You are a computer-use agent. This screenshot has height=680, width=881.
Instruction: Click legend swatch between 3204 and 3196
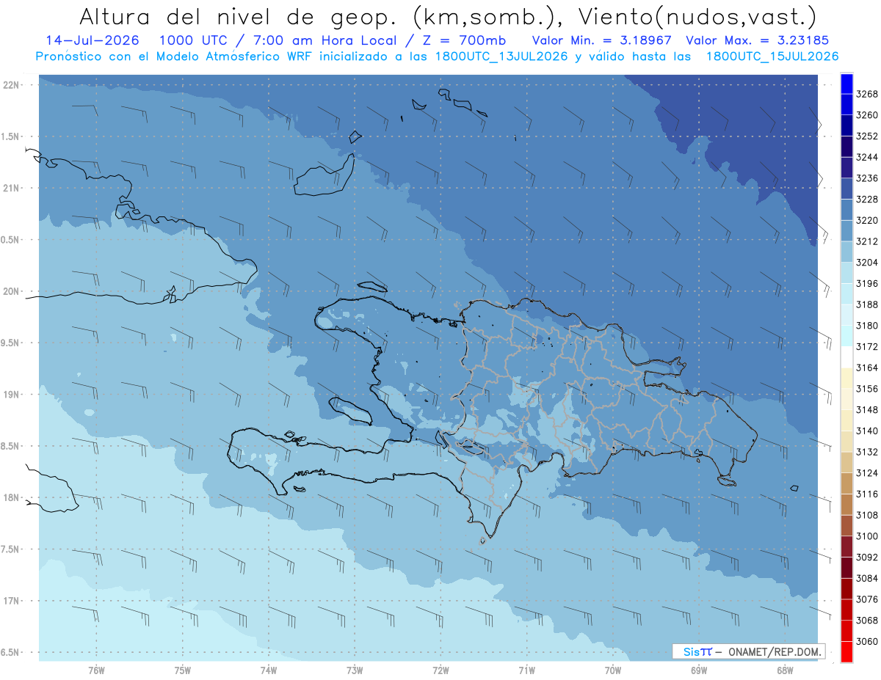click(x=846, y=273)
